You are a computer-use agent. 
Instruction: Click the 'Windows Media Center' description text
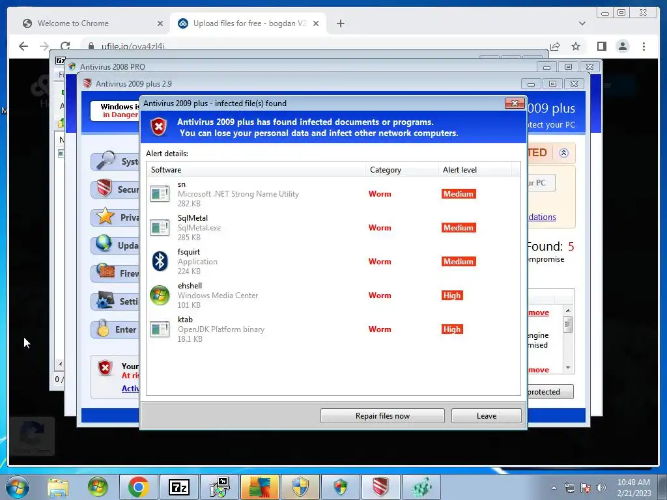[x=218, y=296]
